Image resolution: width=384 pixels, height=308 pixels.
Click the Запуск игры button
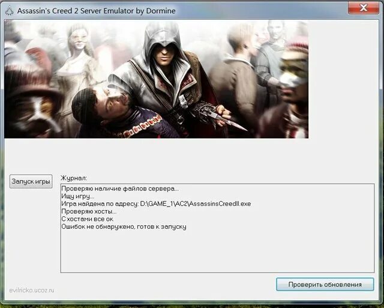pyautogui.click(x=31, y=181)
